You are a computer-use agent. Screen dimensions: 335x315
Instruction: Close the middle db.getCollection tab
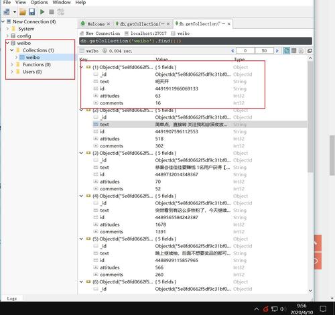(x=168, y=23)
